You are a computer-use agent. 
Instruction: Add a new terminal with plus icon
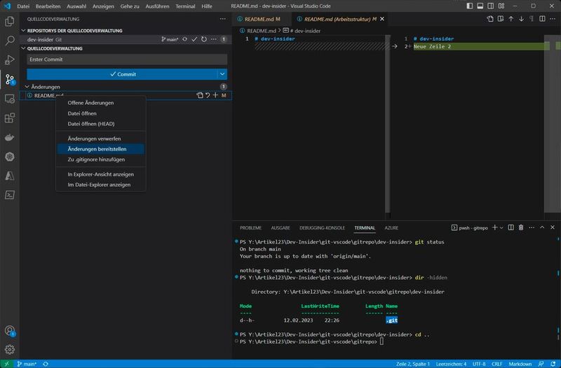495,227
